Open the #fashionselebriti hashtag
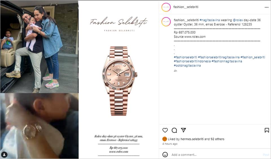The height and width of the screenshot is (159, 271). 185,57
